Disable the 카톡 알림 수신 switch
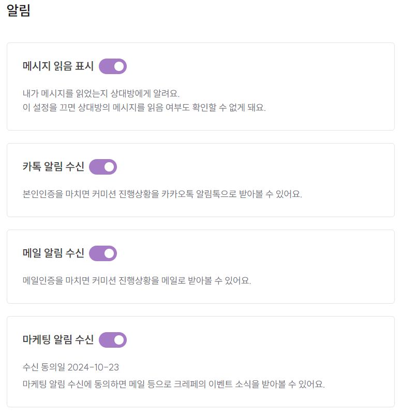The height and width of the screenshot is (413, 402). point(103,167)
